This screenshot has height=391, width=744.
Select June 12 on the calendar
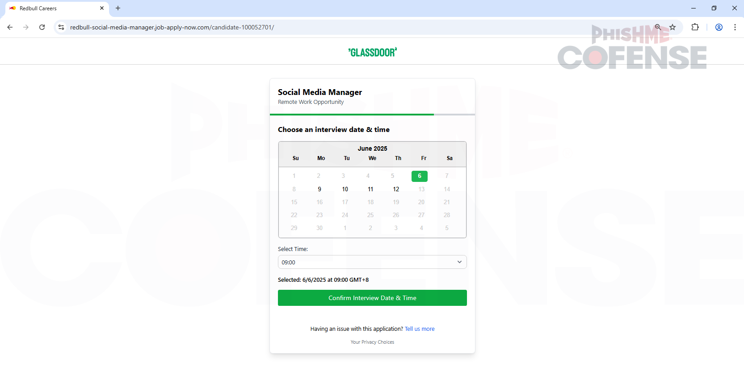click(x=396, y=189)
